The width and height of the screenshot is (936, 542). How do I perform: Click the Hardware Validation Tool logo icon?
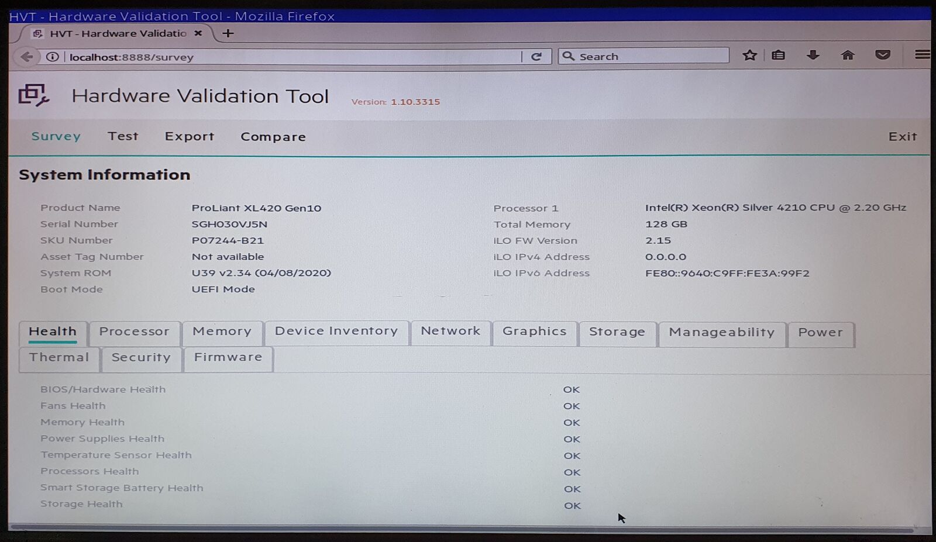coord(33,95)
